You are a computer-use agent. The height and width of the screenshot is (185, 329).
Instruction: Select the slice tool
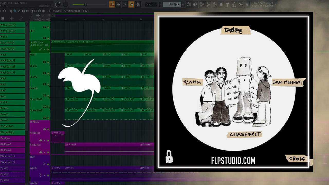pyautogui.click(x=31, y=11)
